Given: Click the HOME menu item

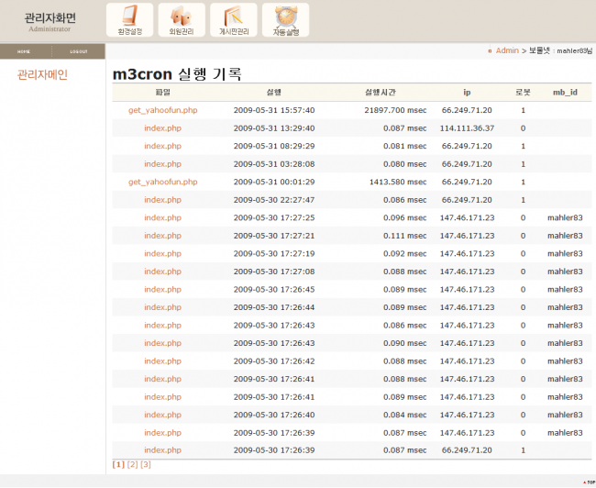Looking at the screenshot, I should [x=24, y=51].
